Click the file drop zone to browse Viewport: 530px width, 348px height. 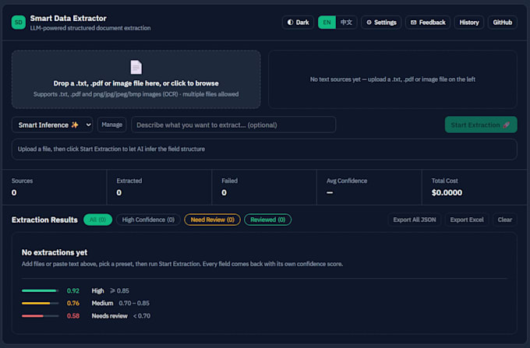(x=136, y=79)
